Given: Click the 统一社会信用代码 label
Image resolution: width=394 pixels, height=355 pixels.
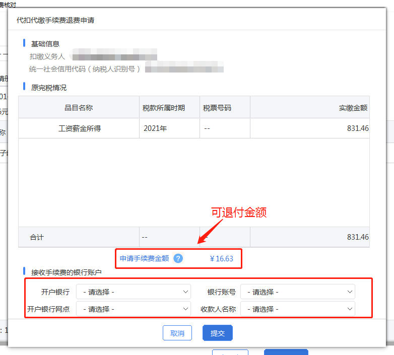Looking at the screenshot, I should pyautogui.click(x=85, y=69).
